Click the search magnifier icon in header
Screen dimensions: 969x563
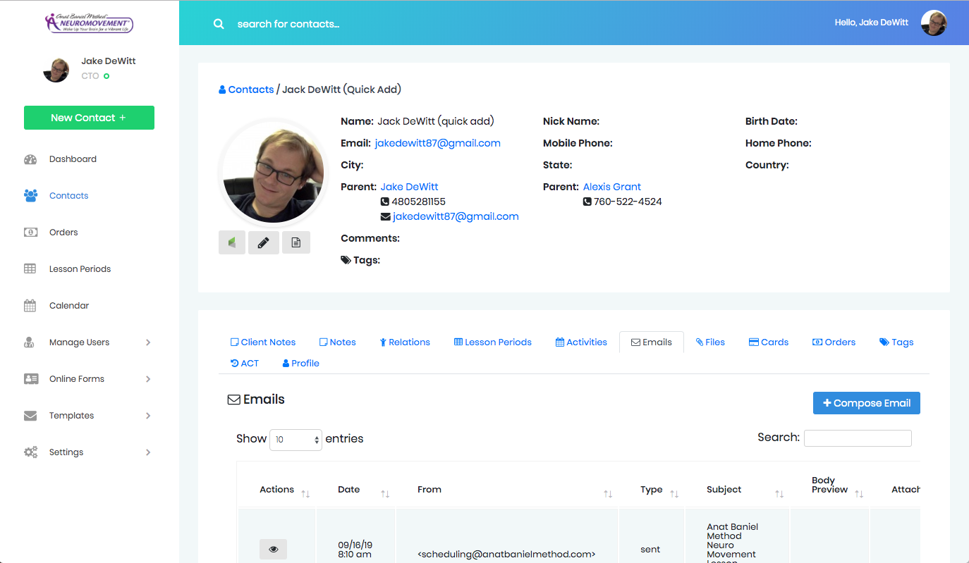coord(219,24)
